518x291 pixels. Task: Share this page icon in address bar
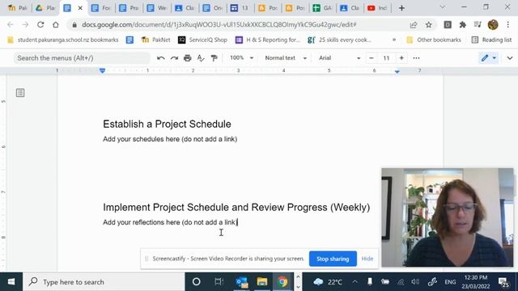(x=414, y=25)
